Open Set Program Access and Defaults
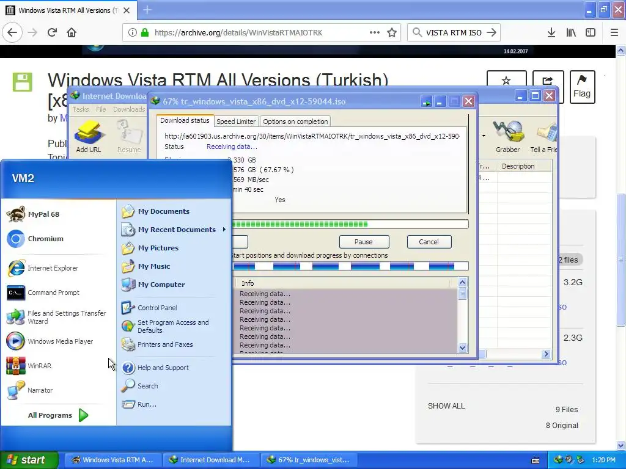This screenshot has height=469, width=626. [x=165, y=326]
